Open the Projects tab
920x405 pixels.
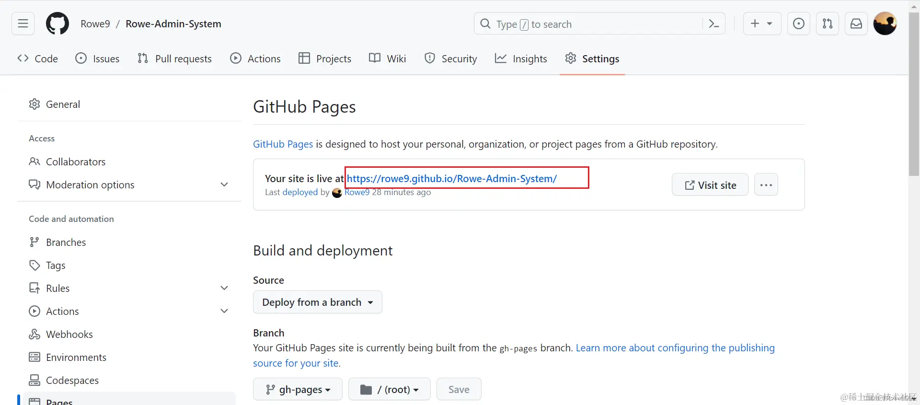click(x=325, y=58)
